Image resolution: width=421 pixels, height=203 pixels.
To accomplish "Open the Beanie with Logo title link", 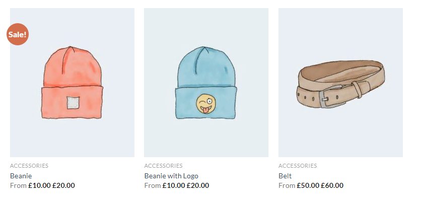I will point(171,176).
